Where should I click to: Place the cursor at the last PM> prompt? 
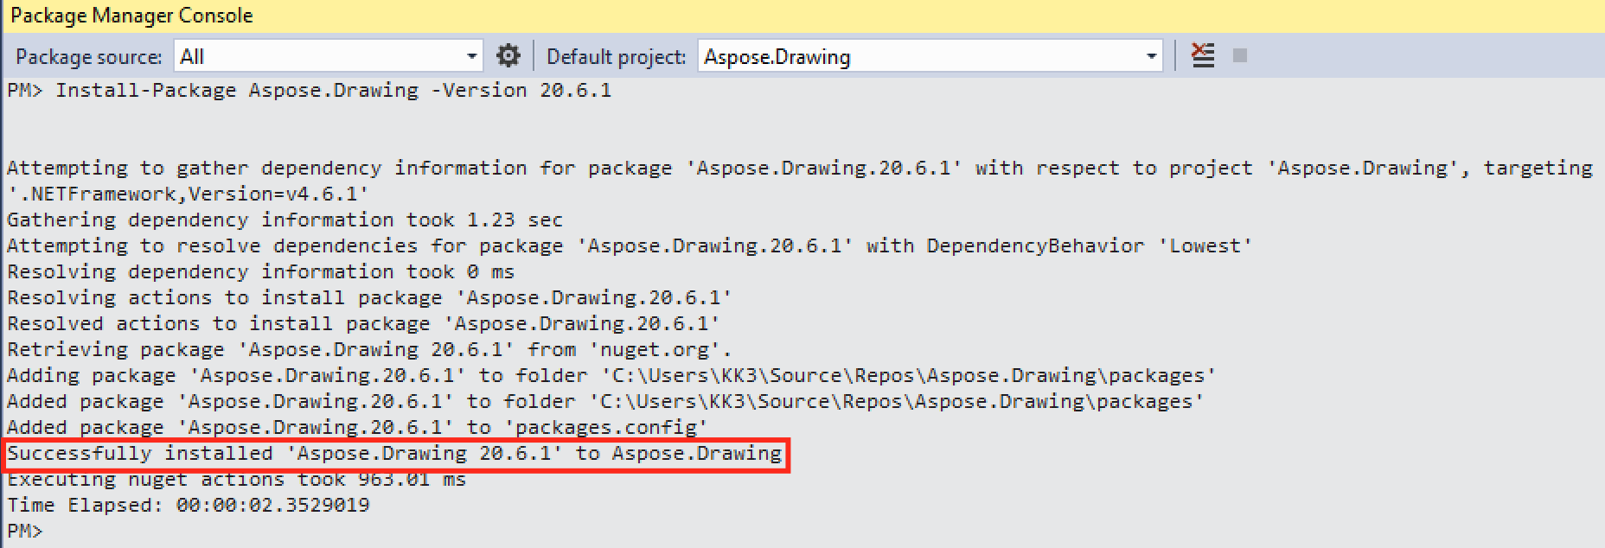tap(25, 531)
